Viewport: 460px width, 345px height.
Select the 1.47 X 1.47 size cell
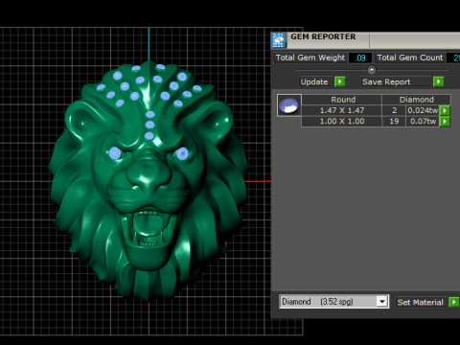342,110
